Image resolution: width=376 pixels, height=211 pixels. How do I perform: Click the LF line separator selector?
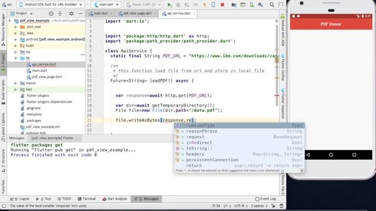click(x=227, y=206)
